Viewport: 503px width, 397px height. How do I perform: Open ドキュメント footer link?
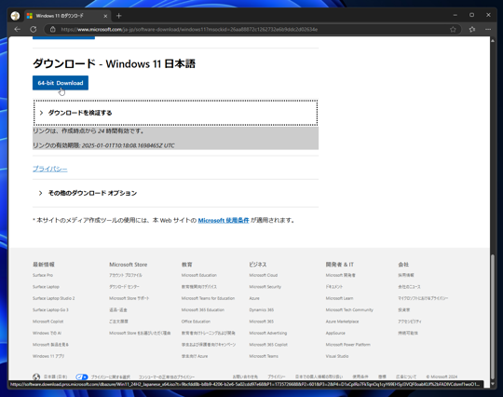334,287
